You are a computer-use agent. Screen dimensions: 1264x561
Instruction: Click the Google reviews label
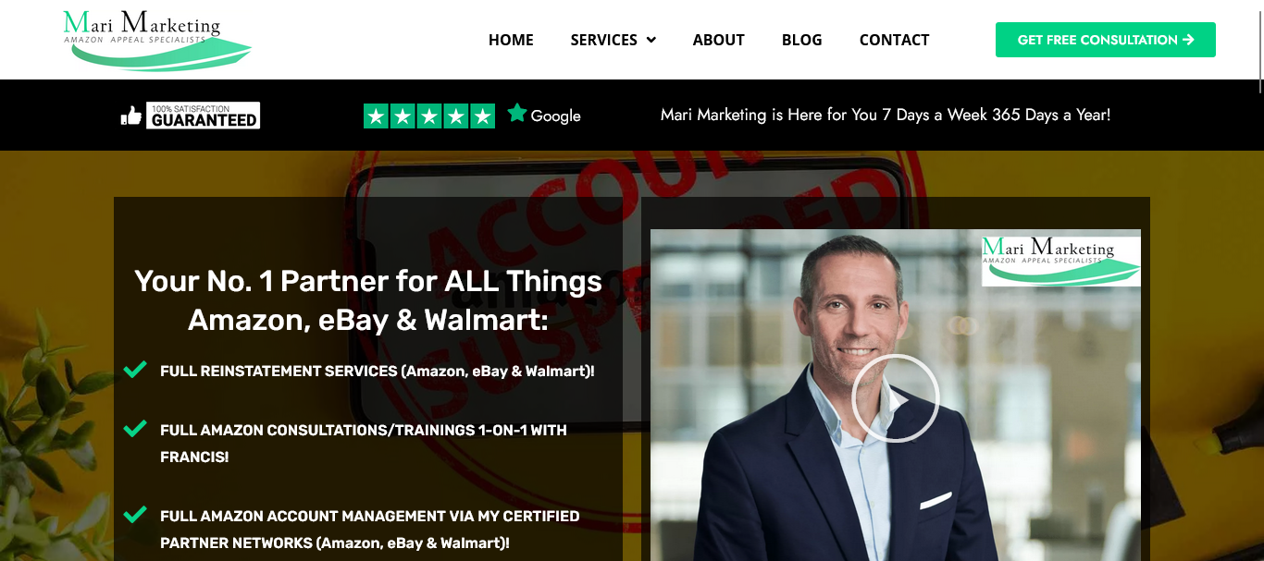[x=556, y=116]
